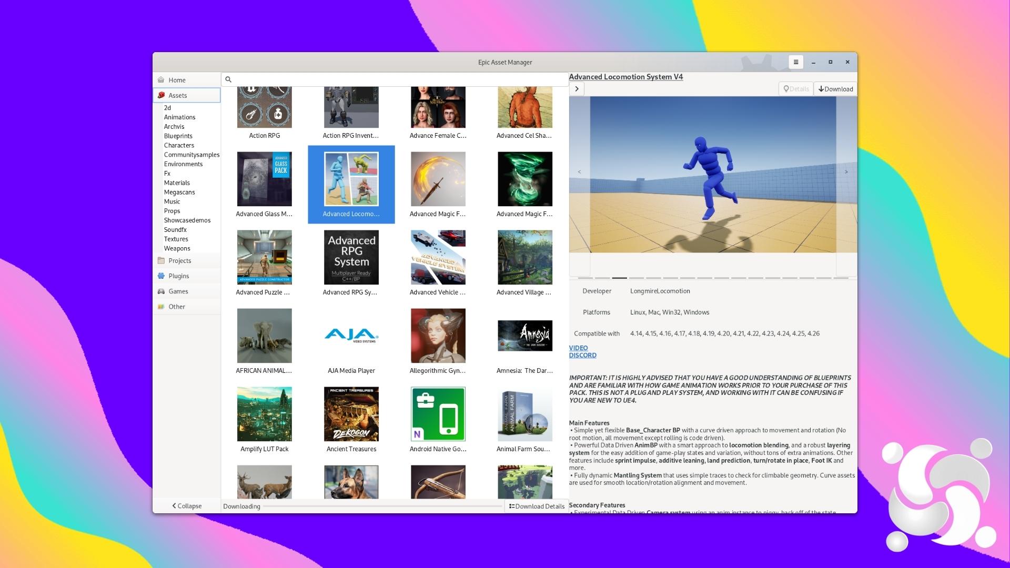Viewport: 1010px width, 568px height.
Task: Show next preview image with right arrow
Action: pyautogui.click(x=846, y=172)
